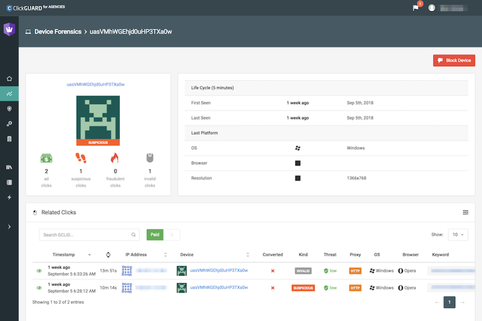Click the lightning bolt icon in sidebar

pyautogui.click(x=9, y=197)
